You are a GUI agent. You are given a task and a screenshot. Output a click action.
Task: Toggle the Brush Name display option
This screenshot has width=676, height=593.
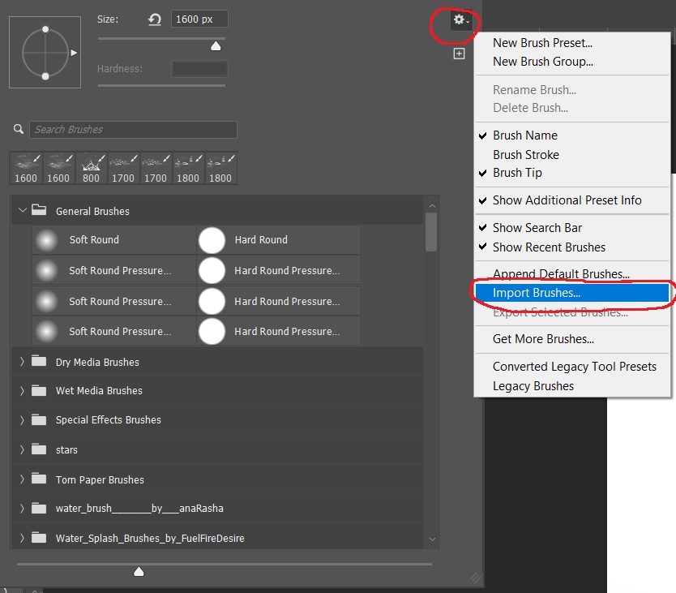coord(524,135)
